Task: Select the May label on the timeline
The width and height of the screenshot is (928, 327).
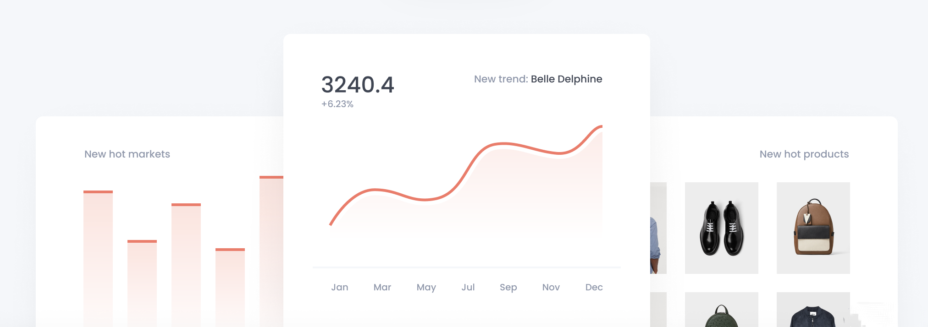Action: [x=426, y=287]
